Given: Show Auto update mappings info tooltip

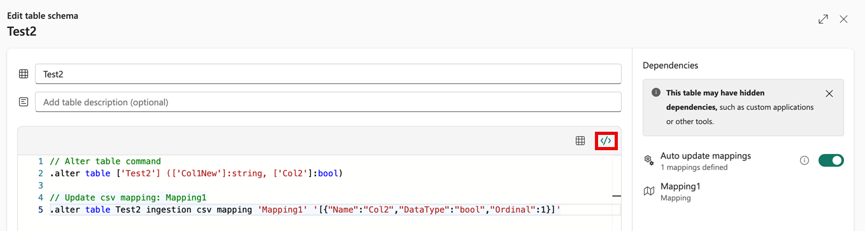Looking at the screenshot, I should tap(804, 160).
